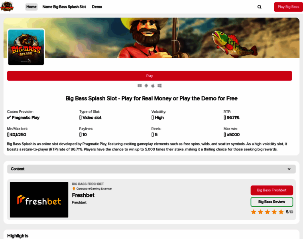This screenshot has width=303, height=239.
Task: Click the Reels value 5
Action: click(x=156, y=135)
